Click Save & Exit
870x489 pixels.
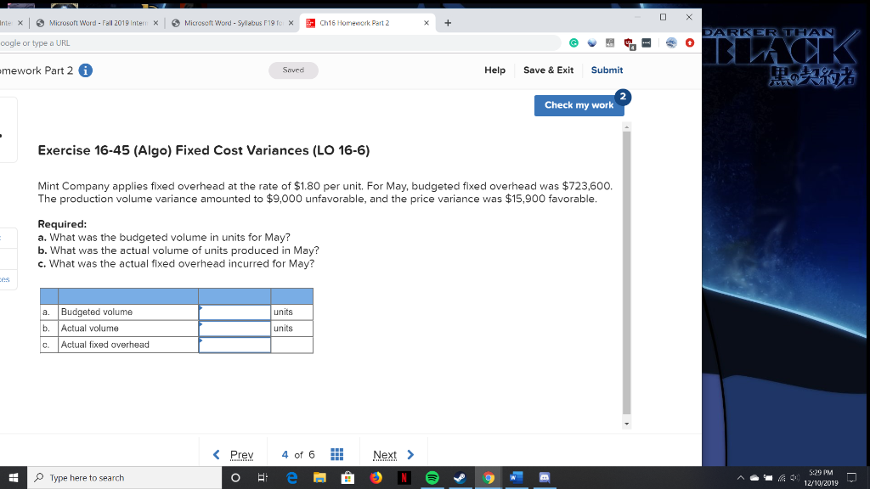click(548, 70)
